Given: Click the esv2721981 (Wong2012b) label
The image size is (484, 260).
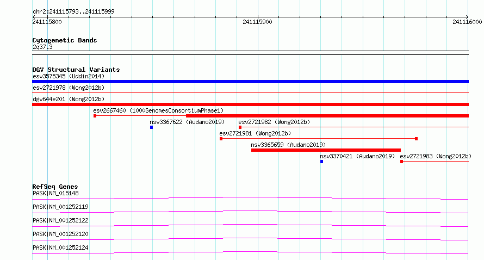Looking at the screenshot, I should click(255, 133).
